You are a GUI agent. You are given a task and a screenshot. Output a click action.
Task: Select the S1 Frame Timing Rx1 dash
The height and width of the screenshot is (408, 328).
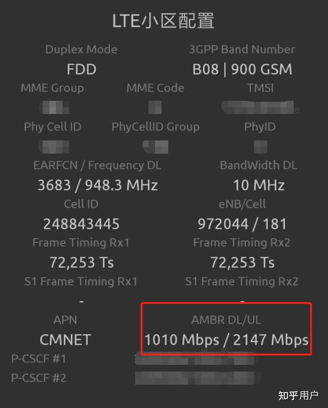point(81,301)
